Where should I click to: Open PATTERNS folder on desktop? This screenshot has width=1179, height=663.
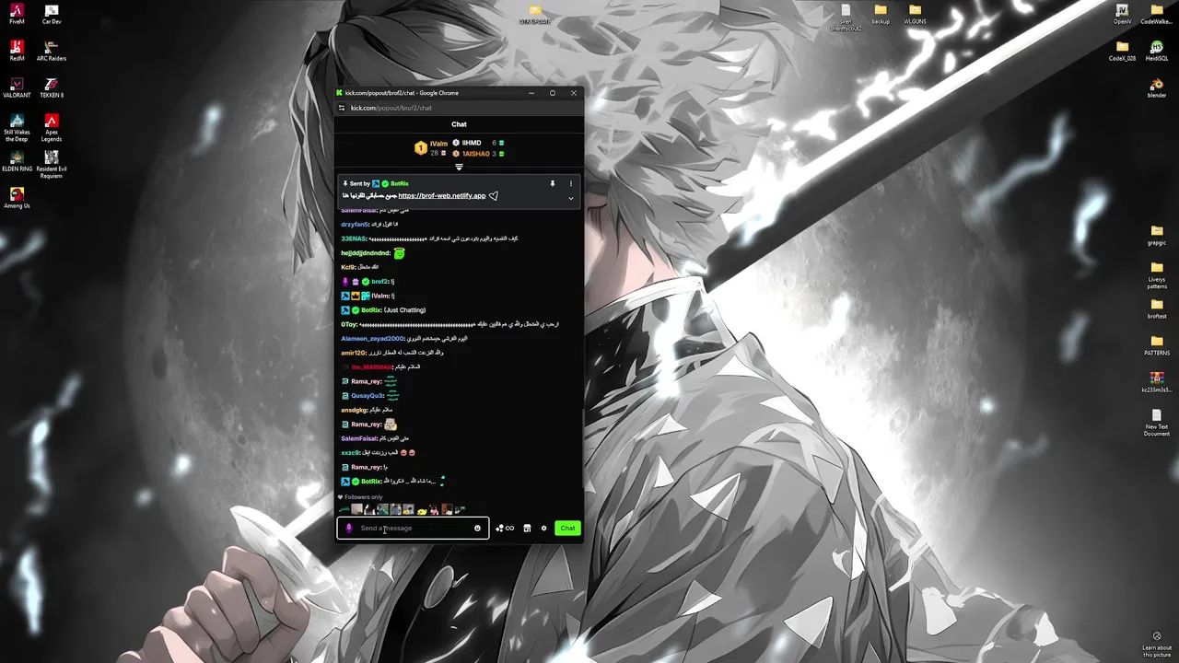click(1157, 345)
